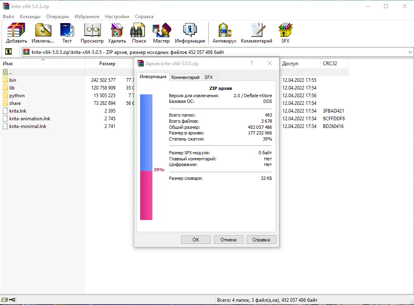414x305 pixels.
Task: Click the CRC32 value 9CFFDDF8
Action: (334, 118)
